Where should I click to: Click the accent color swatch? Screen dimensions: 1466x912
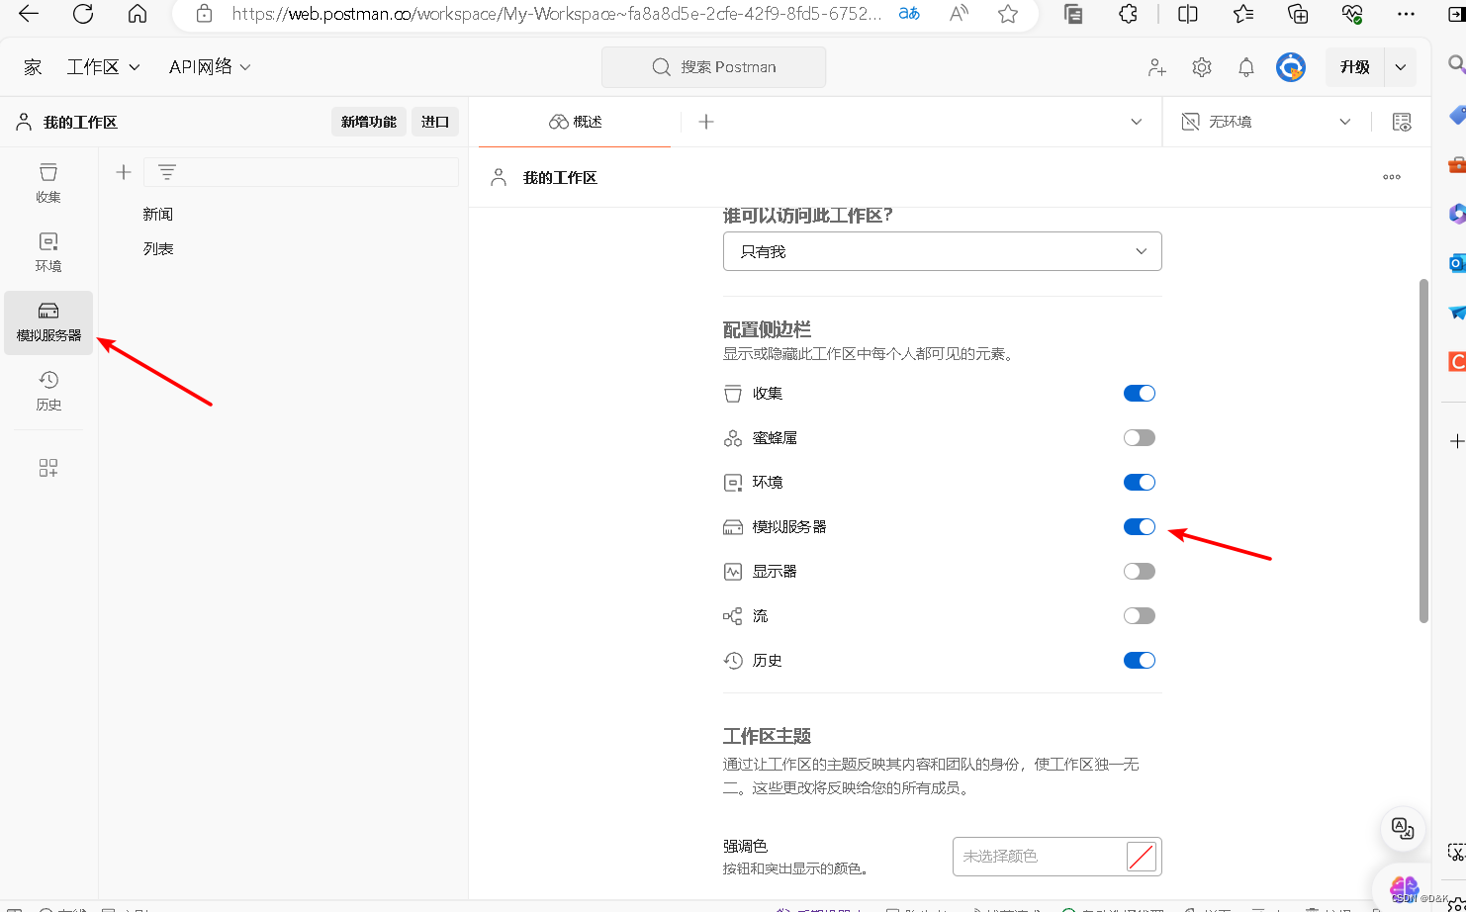(x=1142, y=856)
